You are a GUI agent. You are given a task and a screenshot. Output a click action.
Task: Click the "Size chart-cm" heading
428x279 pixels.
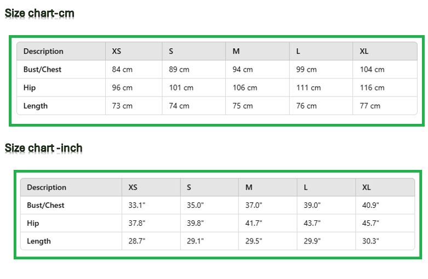click(x=39, y=13)
